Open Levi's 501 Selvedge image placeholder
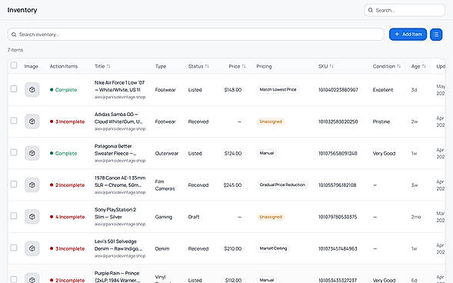 32,248
